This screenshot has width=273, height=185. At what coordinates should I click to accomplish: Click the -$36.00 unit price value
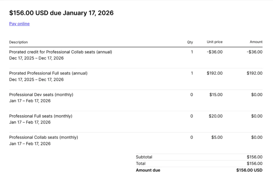(x=215, y=52)
